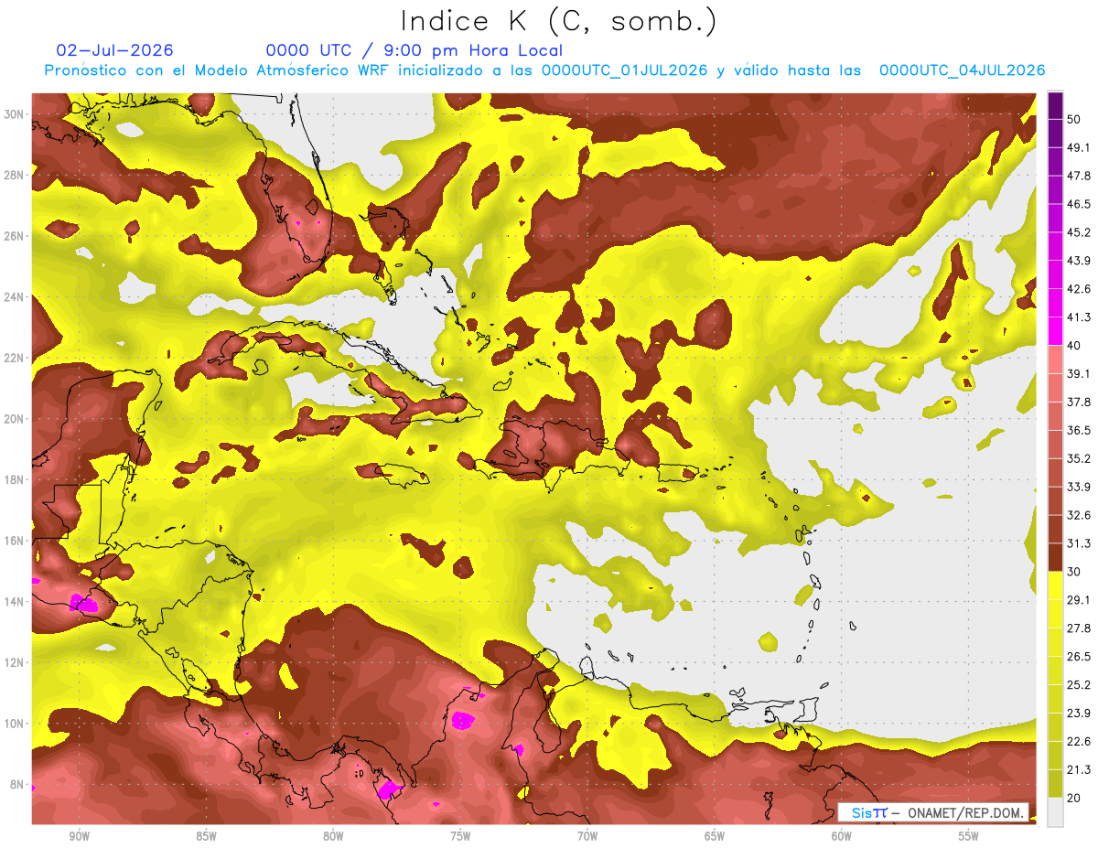
Task: Click the colorbar value label '21.3'
Action: click(x=1079, y=769)
